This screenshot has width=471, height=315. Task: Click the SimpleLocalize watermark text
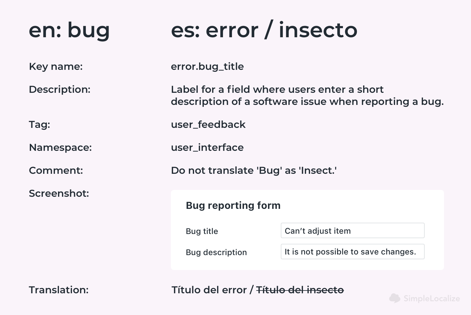[432, 299]
